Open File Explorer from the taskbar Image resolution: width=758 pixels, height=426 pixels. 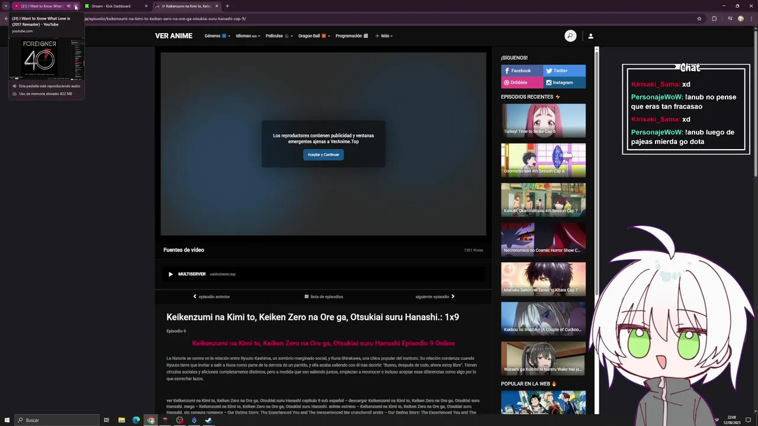[121, 420]
